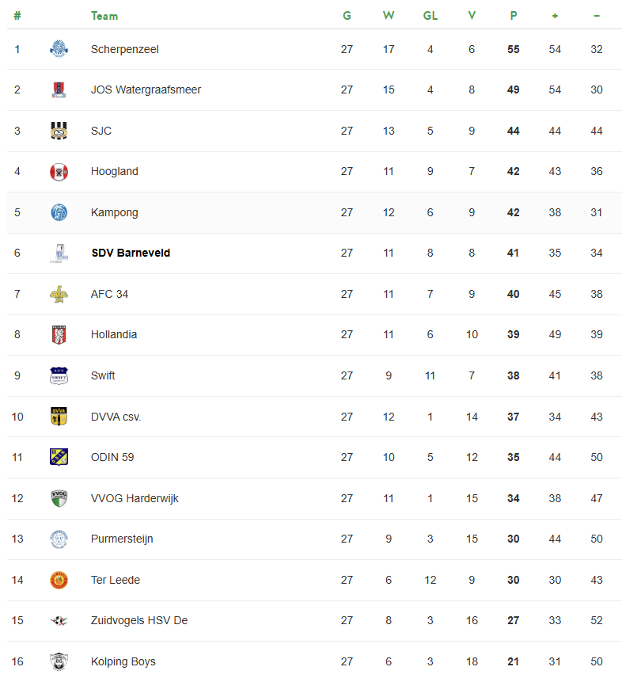This screenshot has width=622, height=682.
Task: Open the AFC 34 yellow logo
Action: 59,294
